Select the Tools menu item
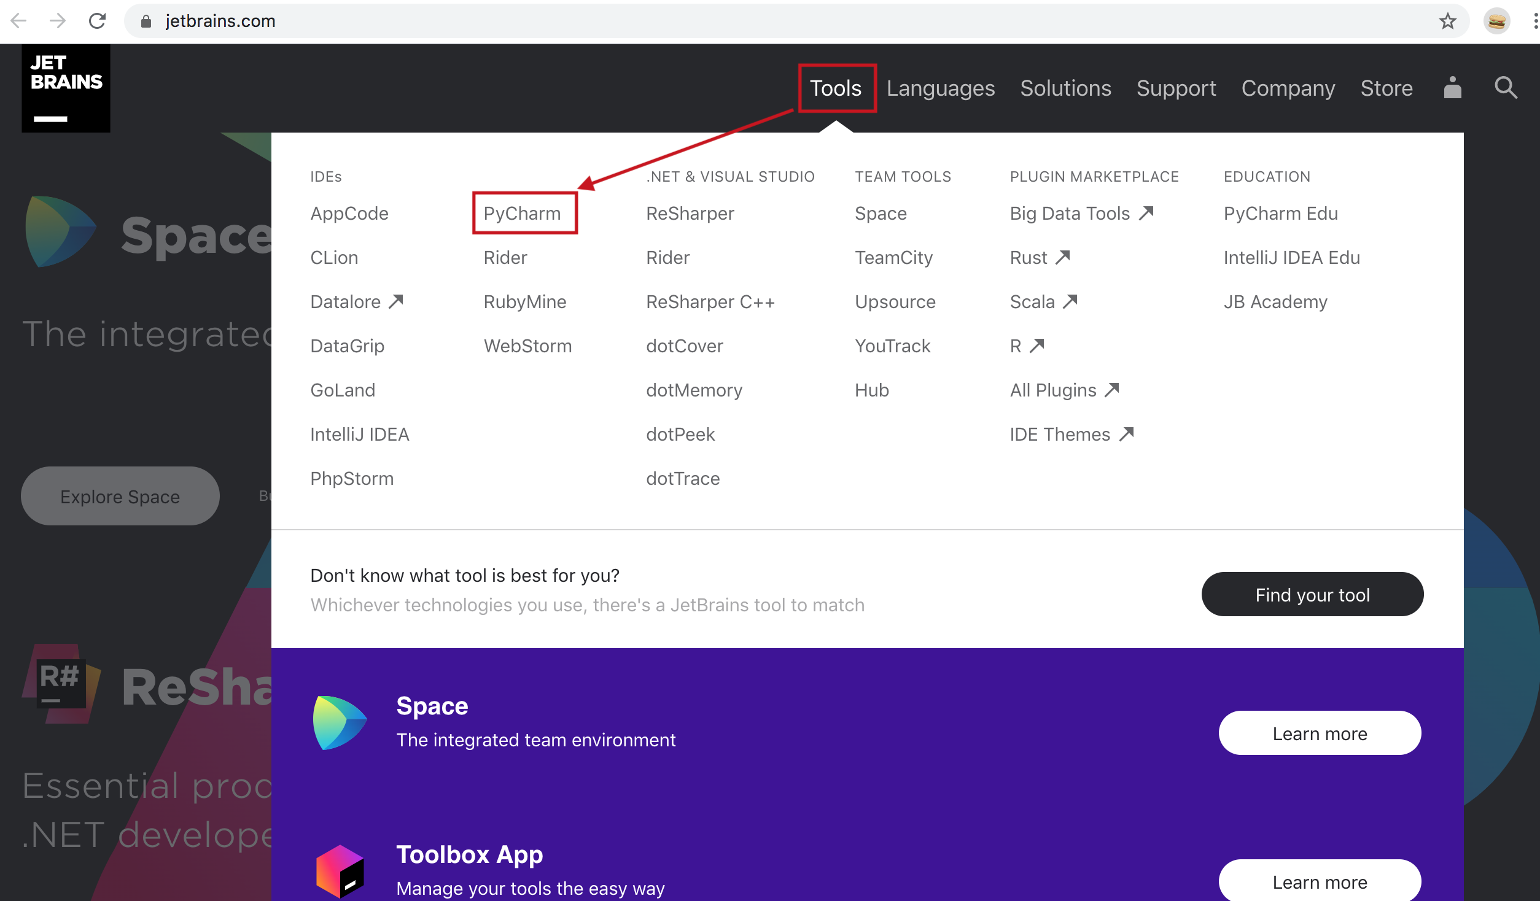1540x901 pixels. (x=836, y=88)
